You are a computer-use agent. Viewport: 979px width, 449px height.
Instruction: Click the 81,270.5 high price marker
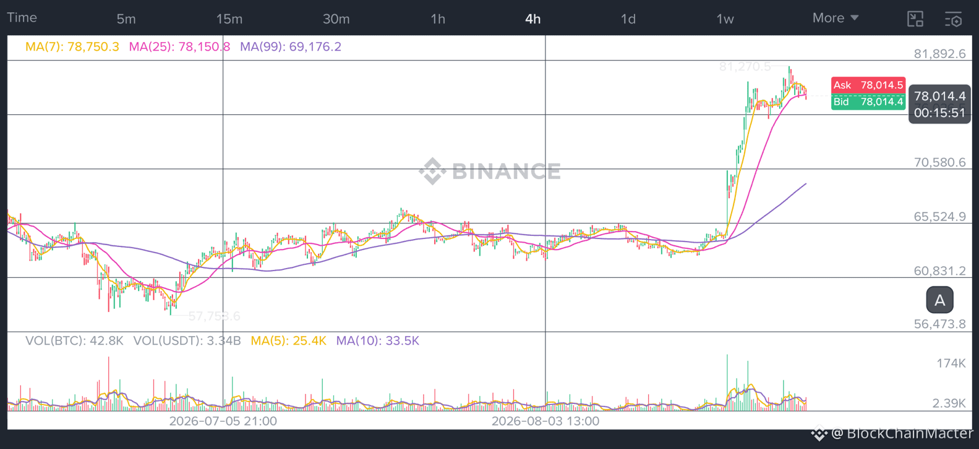click(x=745, y=67)
